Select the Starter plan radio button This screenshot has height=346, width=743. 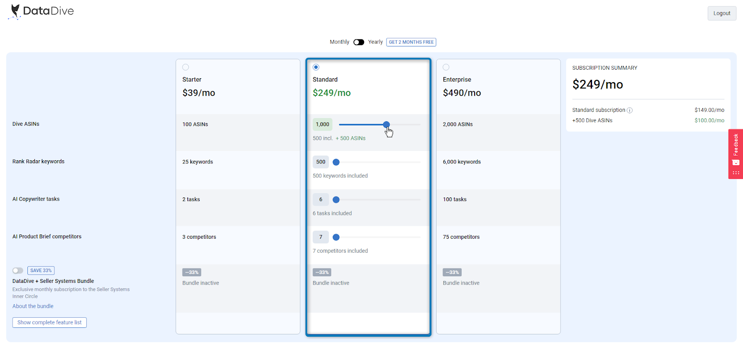186,67
